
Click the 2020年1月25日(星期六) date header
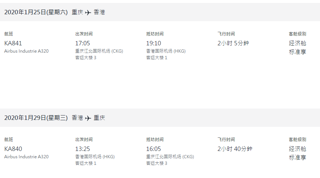pyautogui.click(x=36, y=12)
